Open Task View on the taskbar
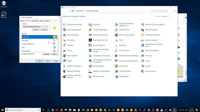Screen dimensions: 200x112 coord(43,110)
